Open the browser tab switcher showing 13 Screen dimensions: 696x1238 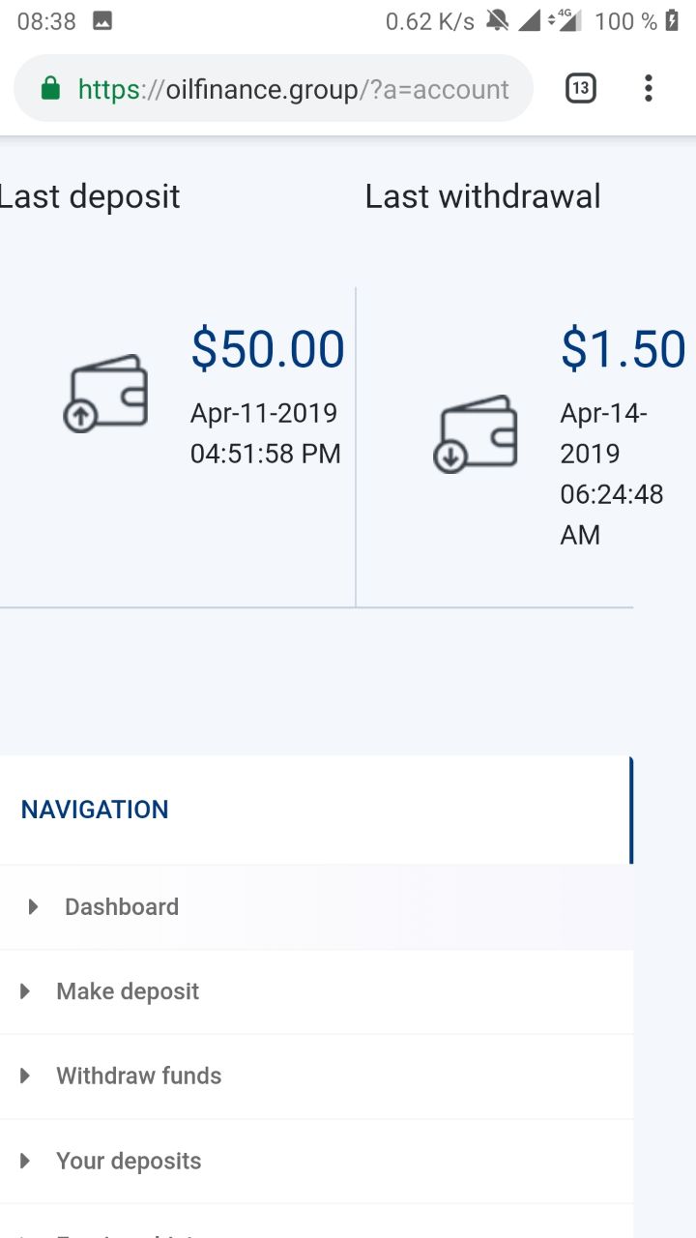coord(580,89)
